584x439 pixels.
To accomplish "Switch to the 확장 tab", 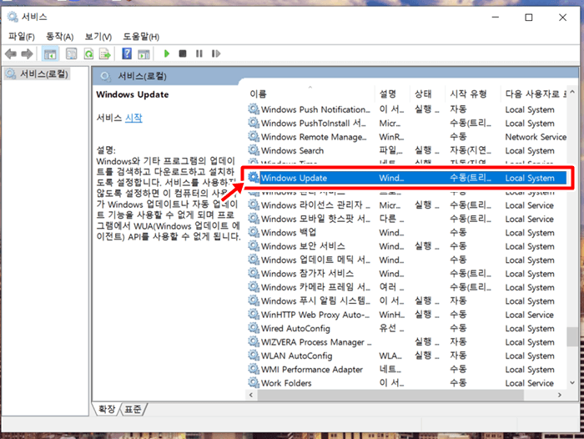I will click(107, 409).
